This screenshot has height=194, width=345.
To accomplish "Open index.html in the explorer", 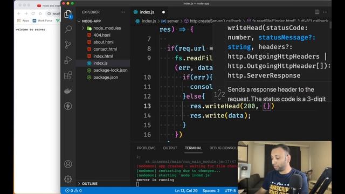I will (103, 56).
